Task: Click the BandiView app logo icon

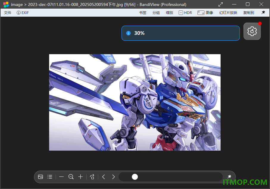Action: tap(6, 4)
